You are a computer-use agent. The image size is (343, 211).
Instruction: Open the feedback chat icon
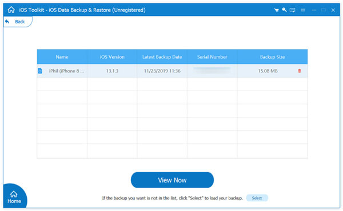coord(292,10)
